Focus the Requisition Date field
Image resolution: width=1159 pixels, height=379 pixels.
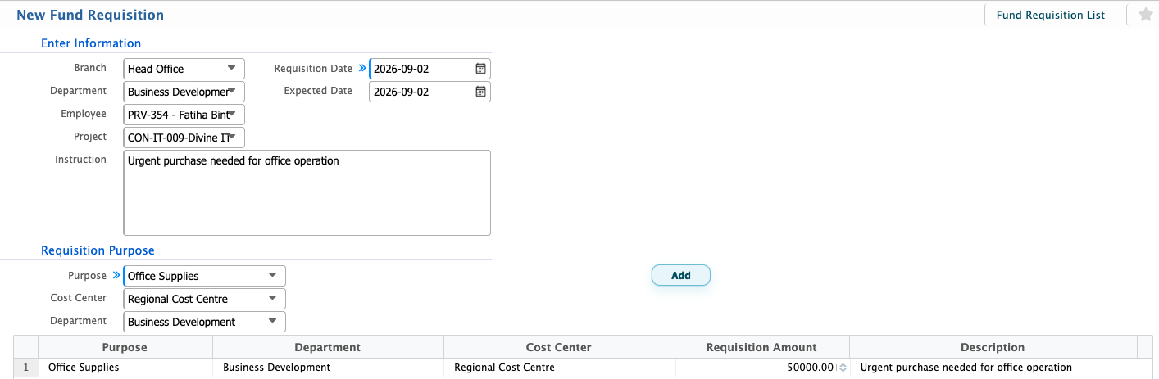pos(422,69)
